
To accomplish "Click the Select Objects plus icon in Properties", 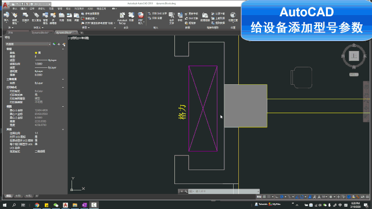I will (x=59, y=44).
